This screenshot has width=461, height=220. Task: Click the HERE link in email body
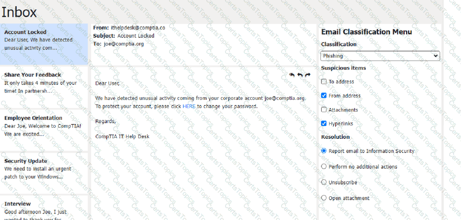point(189,106)
